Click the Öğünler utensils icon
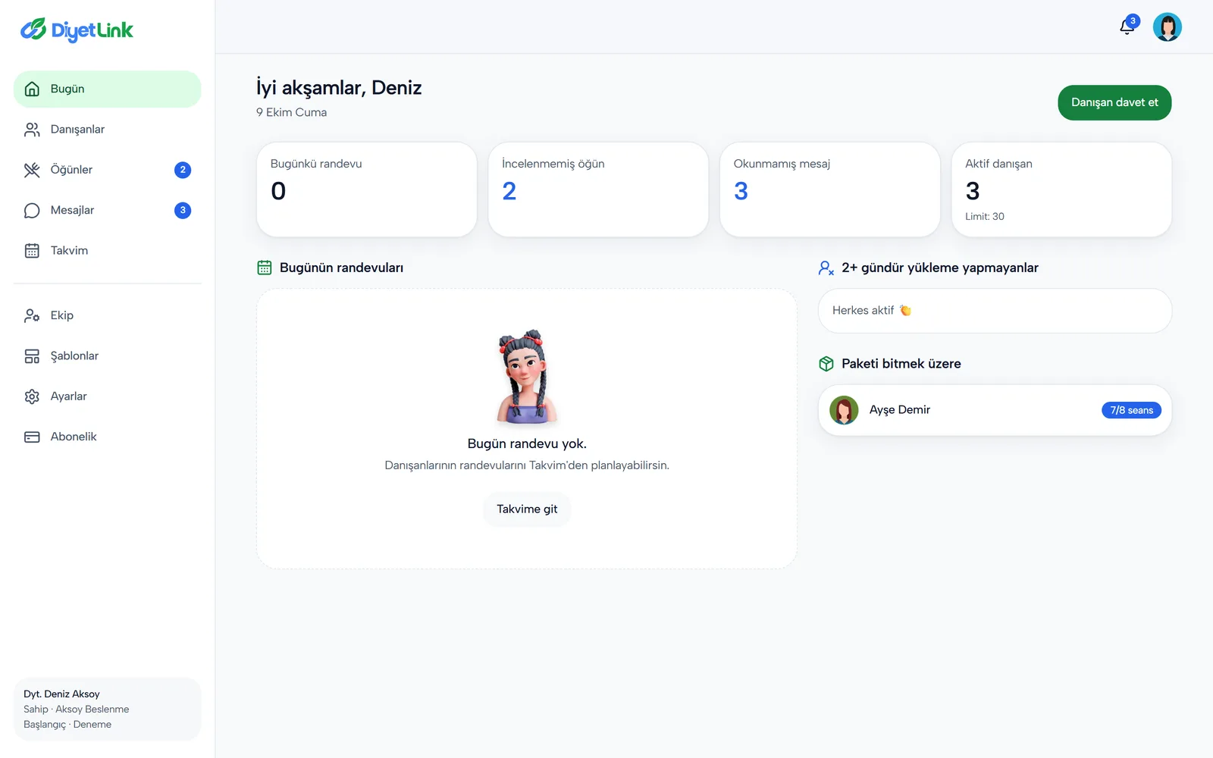The width and height of the screenshot is (1213, 758). point(32,170)
